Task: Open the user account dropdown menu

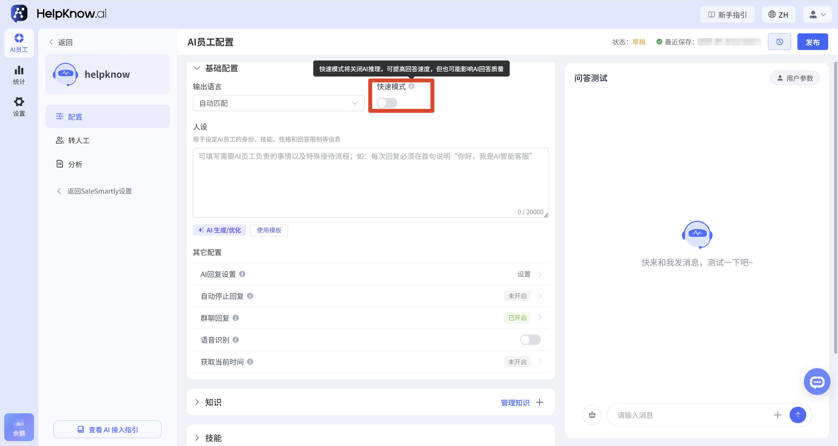Action: pyautogui.click(x=817, y=14)
